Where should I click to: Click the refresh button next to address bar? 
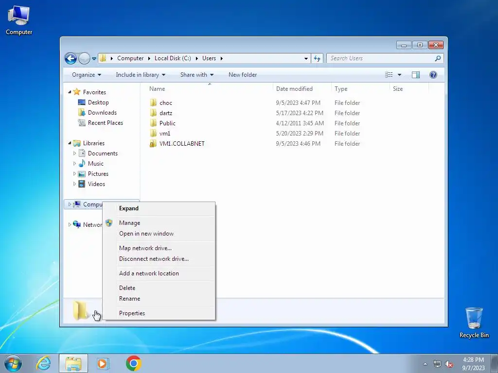[x=317, y=58]
